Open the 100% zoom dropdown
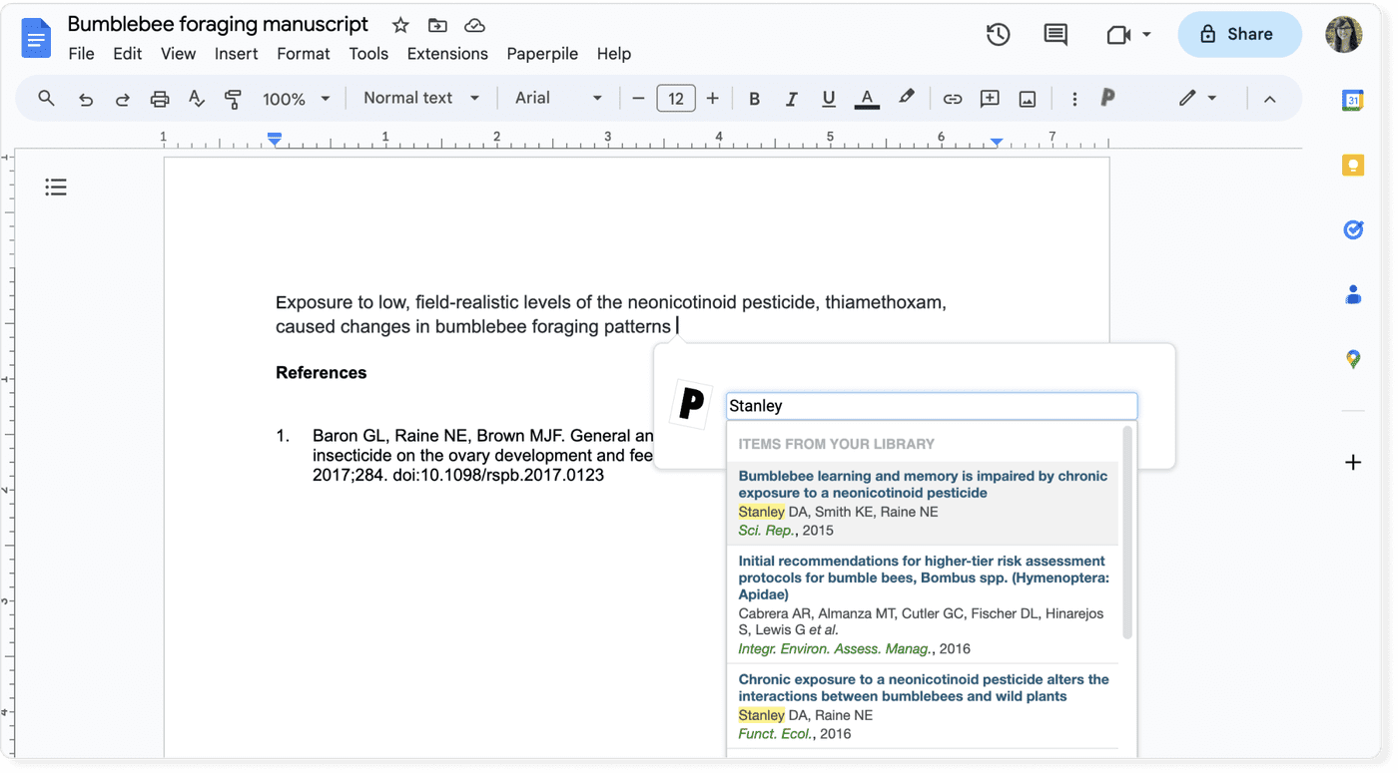The image size is (1398, 773). point(296,99)
